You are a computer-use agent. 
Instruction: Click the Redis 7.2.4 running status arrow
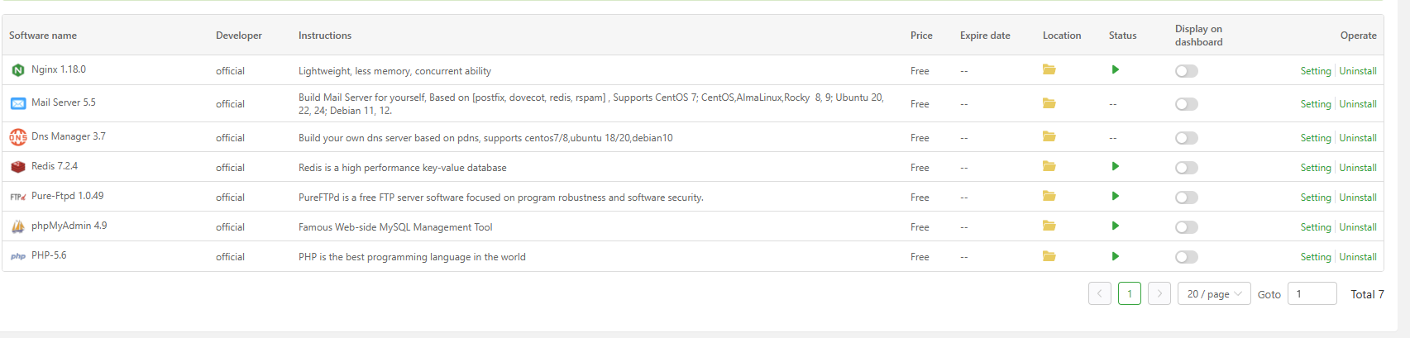1116,167
